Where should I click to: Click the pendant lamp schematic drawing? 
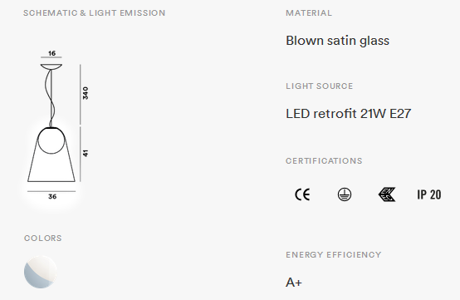click(56, 125)
